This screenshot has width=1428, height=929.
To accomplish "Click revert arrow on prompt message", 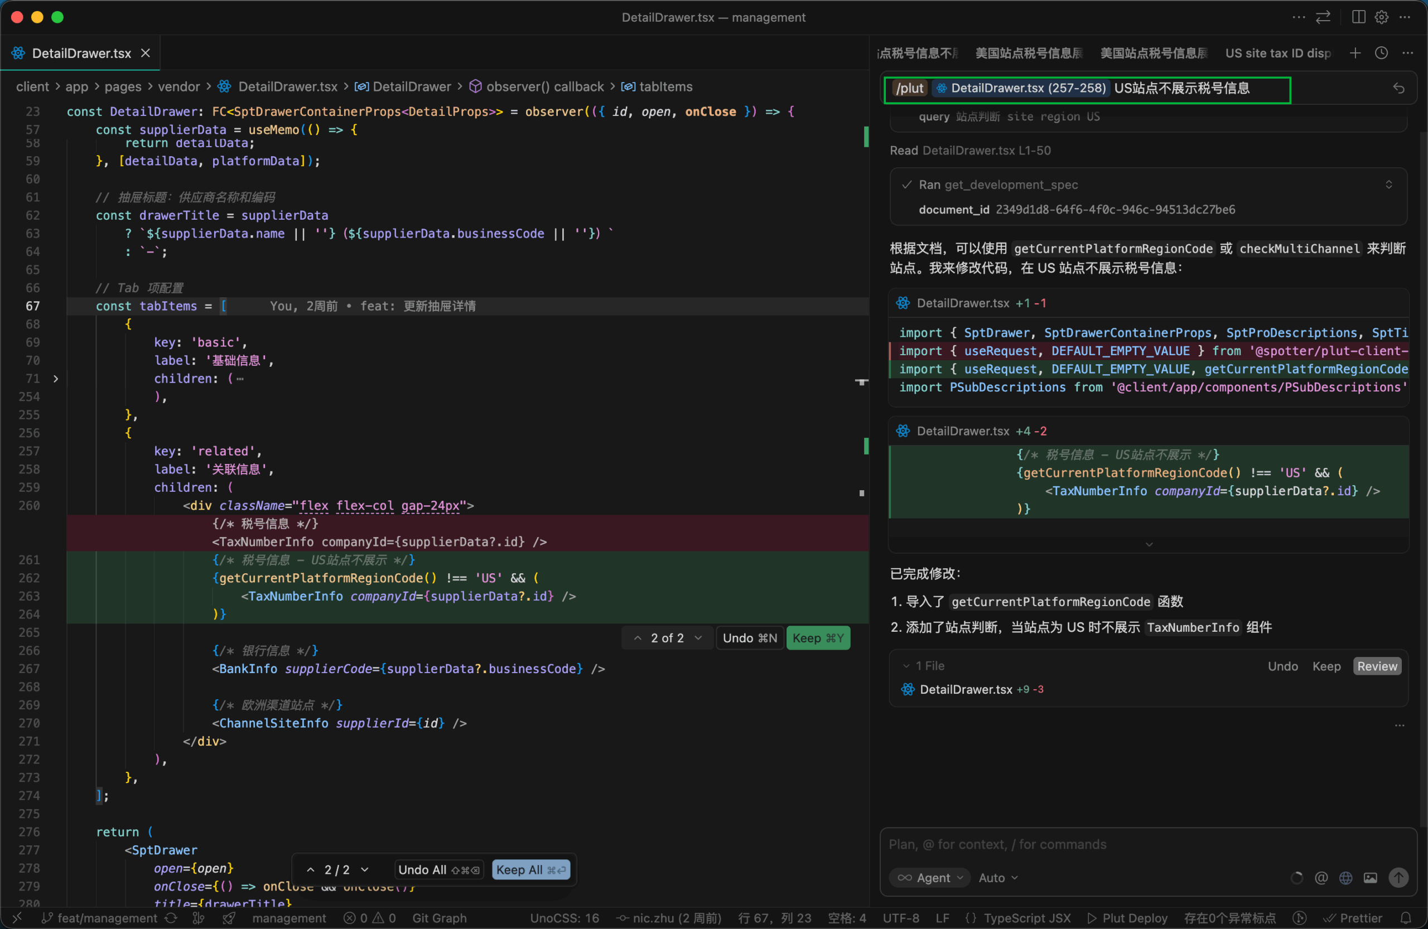I will click(x=1398, y=89).
